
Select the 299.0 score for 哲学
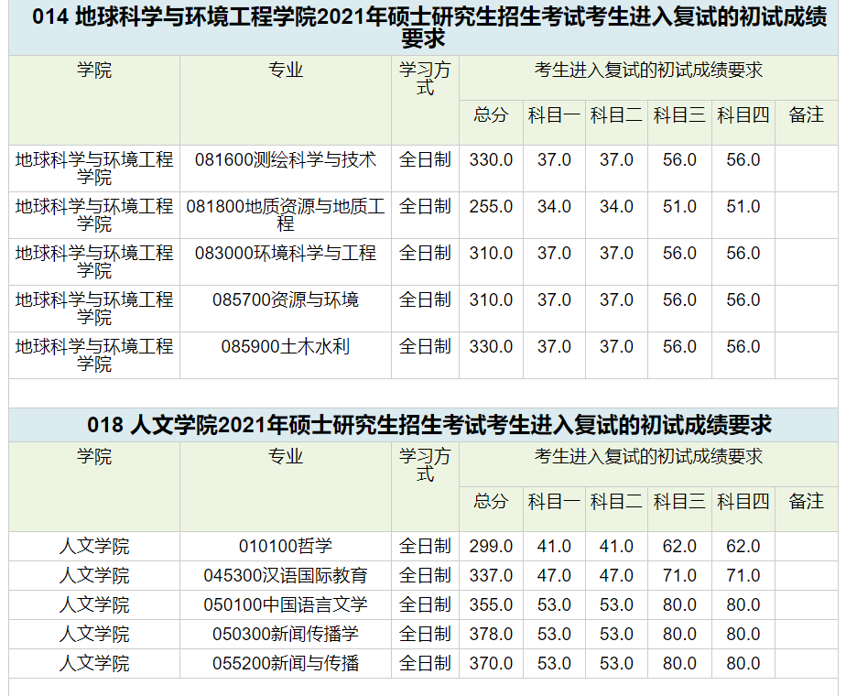[491, 546]
